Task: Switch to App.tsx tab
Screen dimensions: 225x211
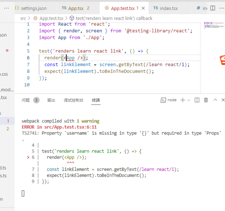Action: pos(75,8)
